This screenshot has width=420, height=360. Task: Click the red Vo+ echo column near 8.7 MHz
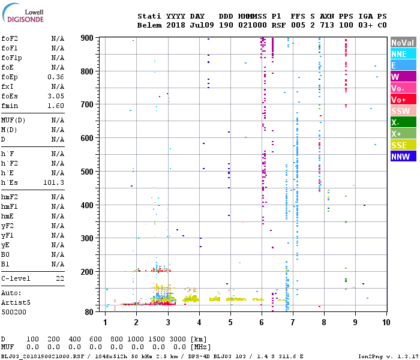346,73
